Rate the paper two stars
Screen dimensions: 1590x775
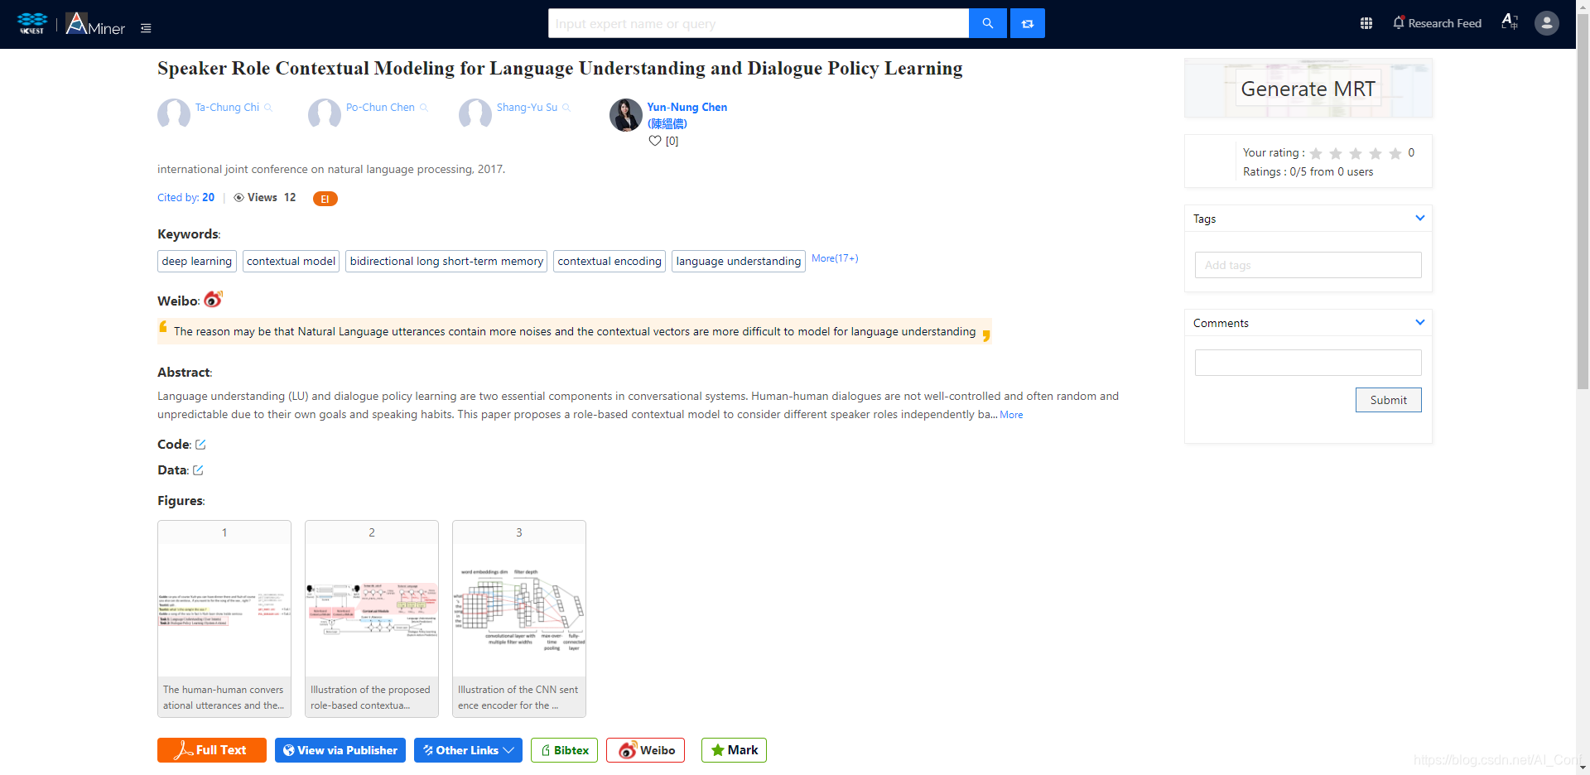pyautogui.click(x=1336, y=153)
